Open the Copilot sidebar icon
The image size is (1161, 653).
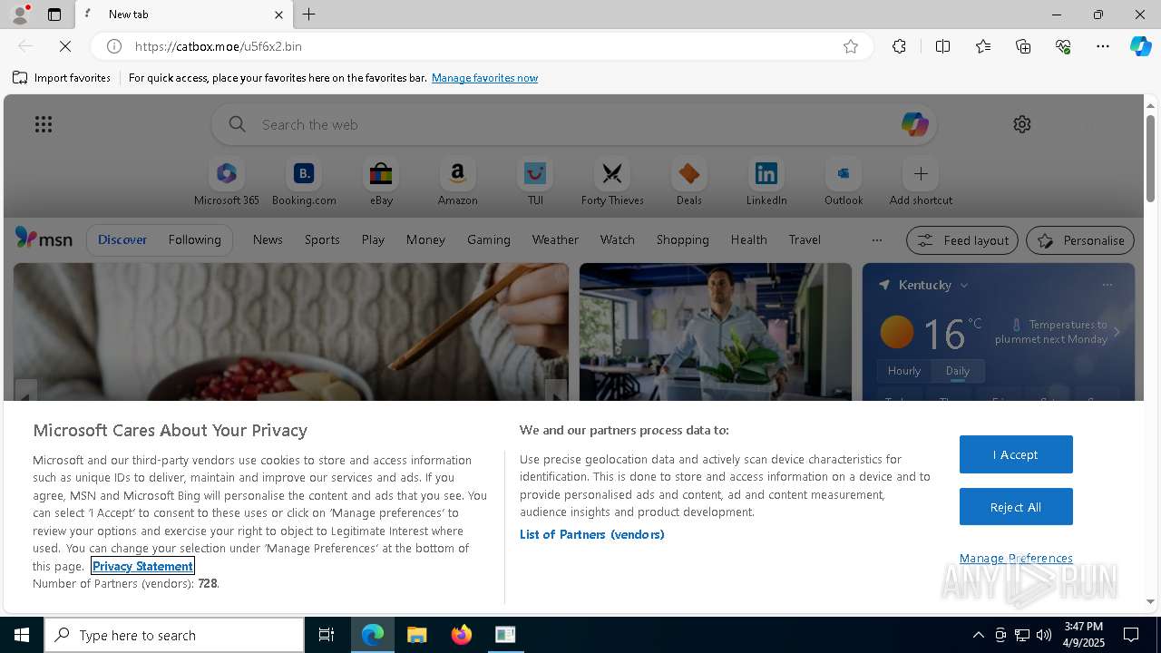tap(1140, 46)
